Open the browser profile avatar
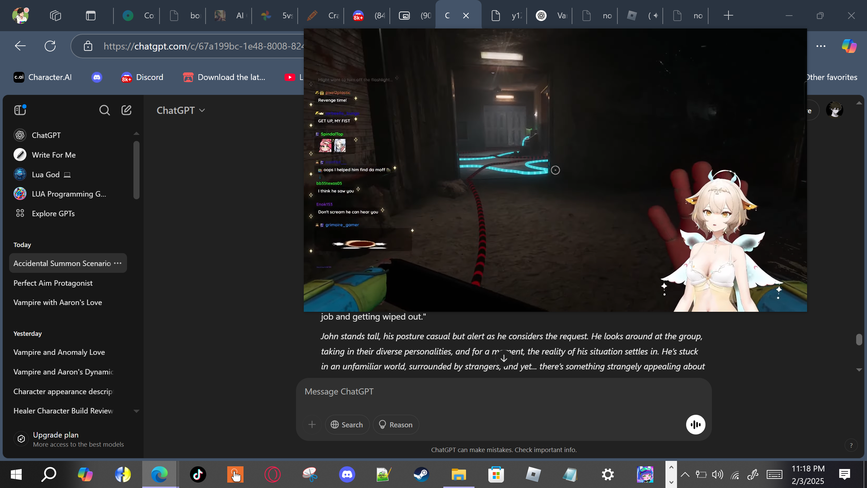The image size is (867, 488). coord(20,15)
